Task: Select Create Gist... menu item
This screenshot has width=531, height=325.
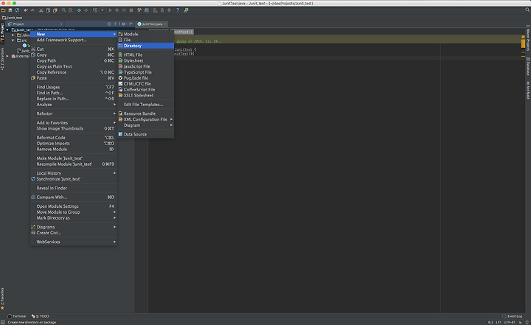Action: point(74,233)
